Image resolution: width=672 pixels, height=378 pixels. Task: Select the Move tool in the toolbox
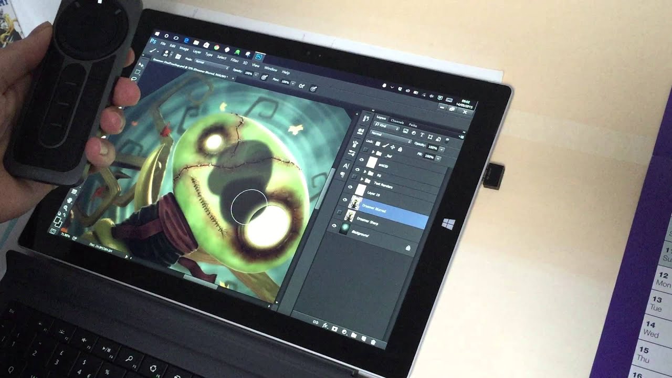coord(140,65)
